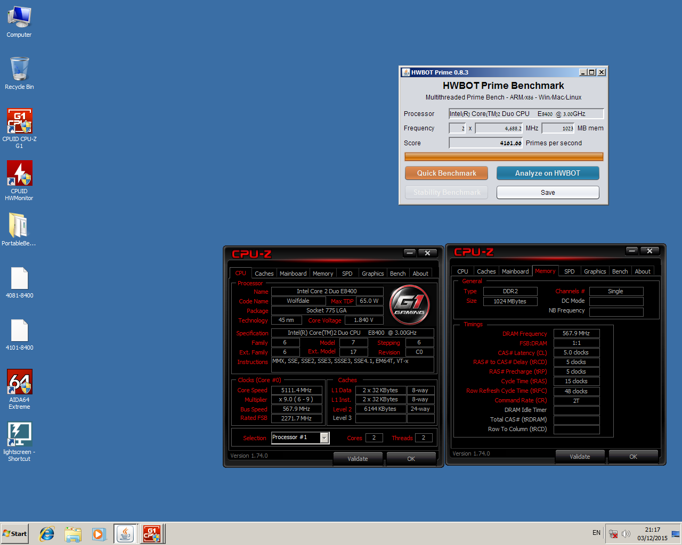Screen dimensions: 682x545
Task: Switch to the CPU-Z G1 taskbar item
Action: tap(152, 533)
